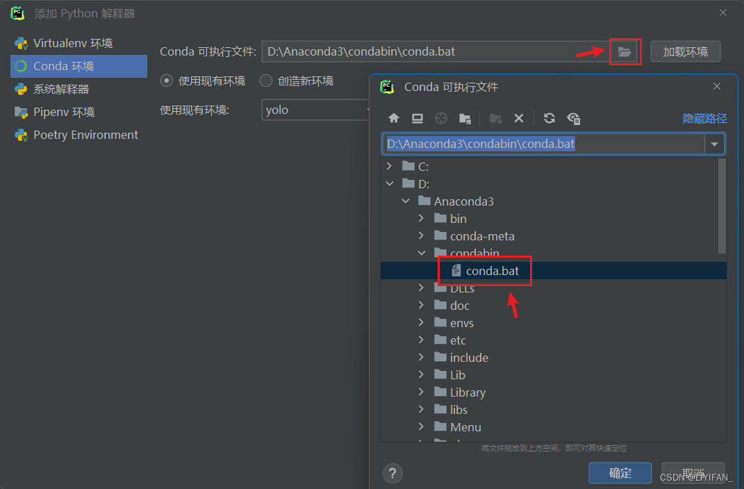Select the include folder row
Viewport: 744px width, 489px height.
point(554,357)
